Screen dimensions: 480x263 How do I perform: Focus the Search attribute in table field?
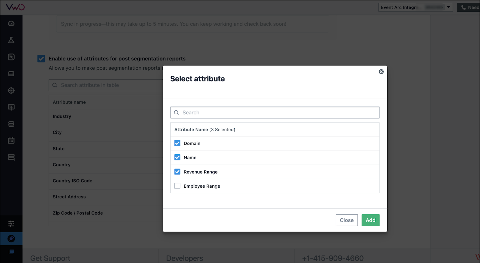106,85
